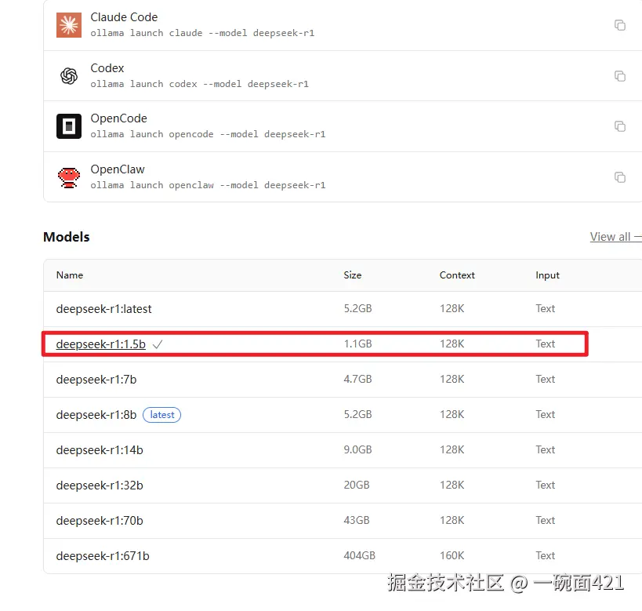Screen dimensions: 642x611
Task: Open the deepseek-r1:70b model
Action: tap(100, 521)
